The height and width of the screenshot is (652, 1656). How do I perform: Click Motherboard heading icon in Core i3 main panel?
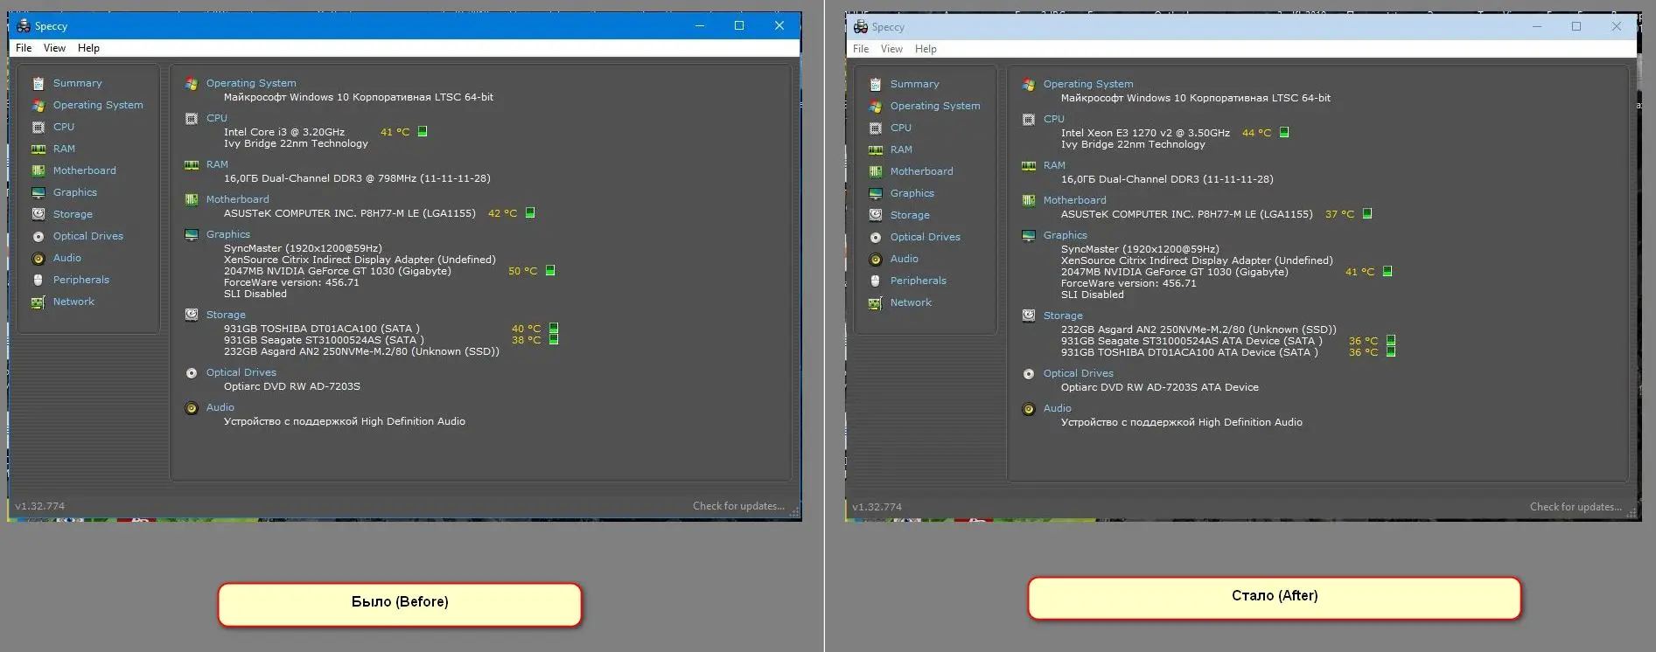click(192, 200)
